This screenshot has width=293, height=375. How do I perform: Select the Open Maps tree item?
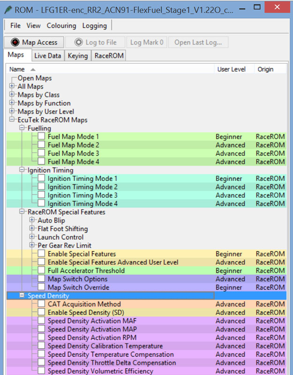click(x=35, y=78)
